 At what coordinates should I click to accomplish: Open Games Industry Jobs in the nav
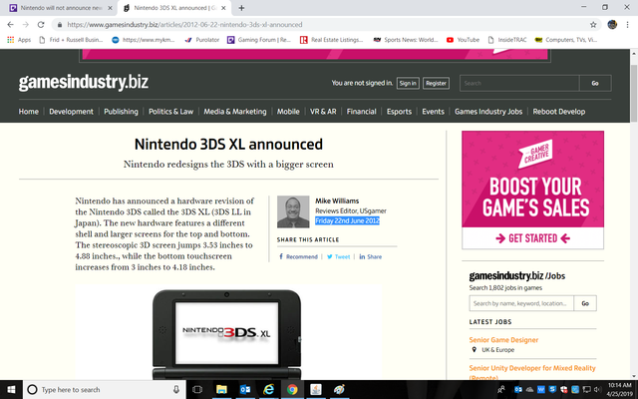[488, 112]
